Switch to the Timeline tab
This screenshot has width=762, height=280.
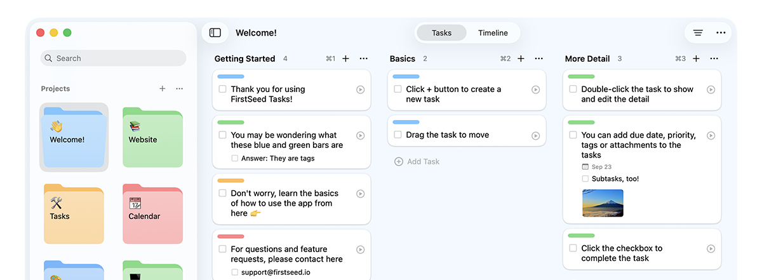[x=493, y=33]
